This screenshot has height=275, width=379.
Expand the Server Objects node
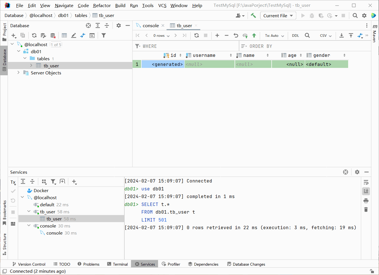coord(19,72)
